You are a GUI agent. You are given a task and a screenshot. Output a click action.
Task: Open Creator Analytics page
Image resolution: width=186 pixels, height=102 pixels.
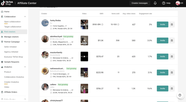[12, 82]
